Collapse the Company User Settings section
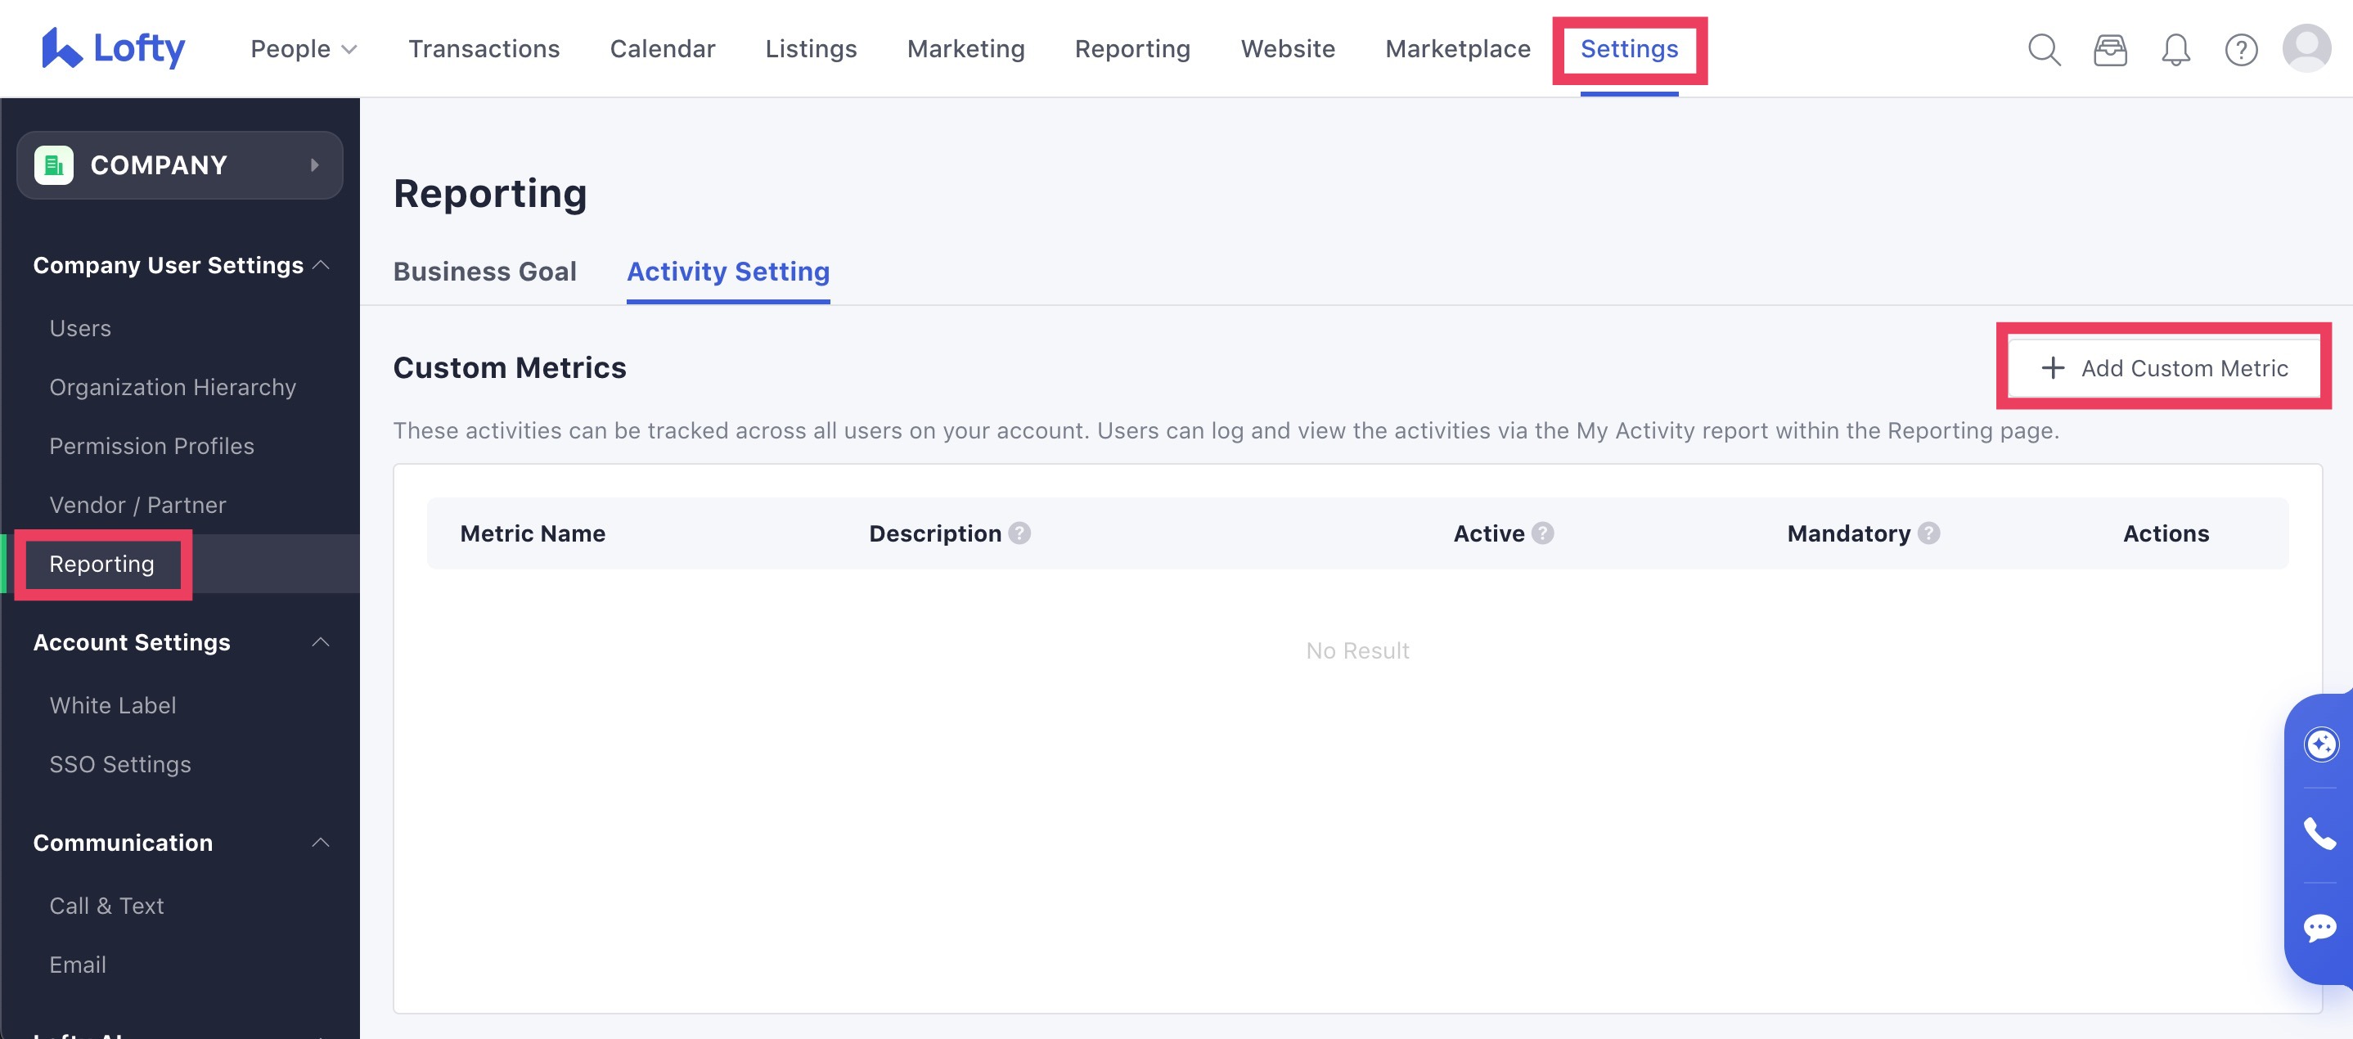2353x1039 pixels. (x=322, y=264)
